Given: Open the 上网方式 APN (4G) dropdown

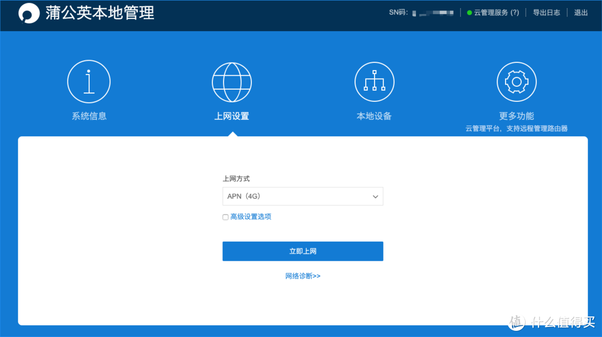Looking at the screenshot, I should [303, 196].
